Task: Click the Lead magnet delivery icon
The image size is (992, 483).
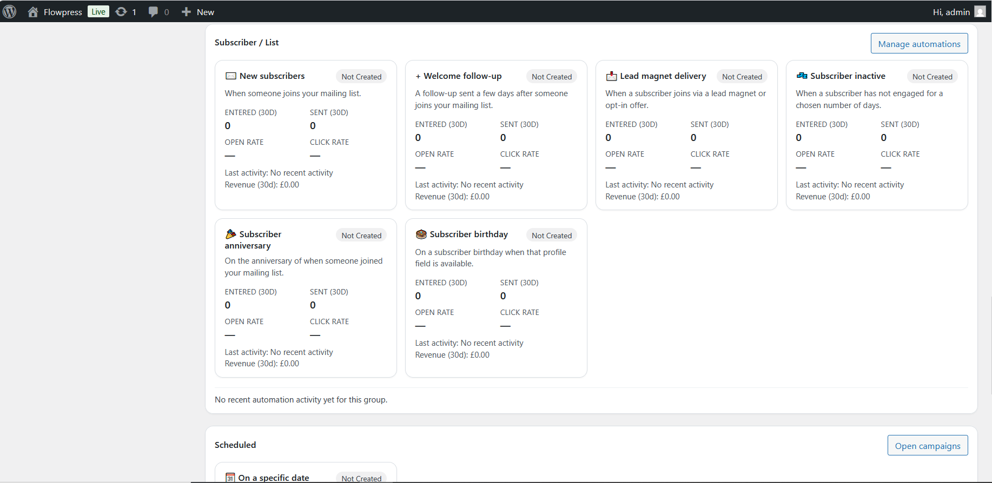Action: pos(611,76)
